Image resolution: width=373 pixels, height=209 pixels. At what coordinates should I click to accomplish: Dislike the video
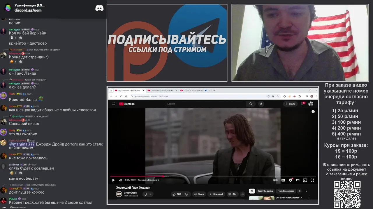pyautogui.click(x=187, y=194)
